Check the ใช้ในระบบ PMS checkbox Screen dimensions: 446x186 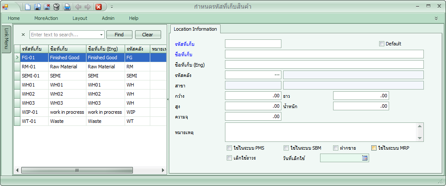[x=229, y=148]
